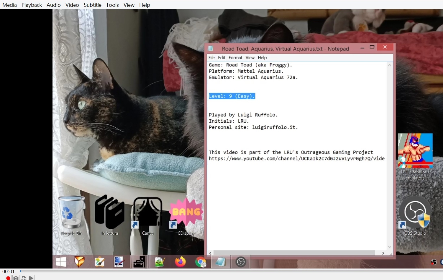This screenshot has height=280, width=443.
Task: Launch Chrome from the taskbar
Action: click(201, 262)
